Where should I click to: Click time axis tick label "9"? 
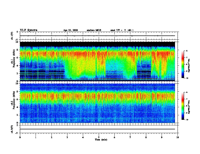coord(162,137)
